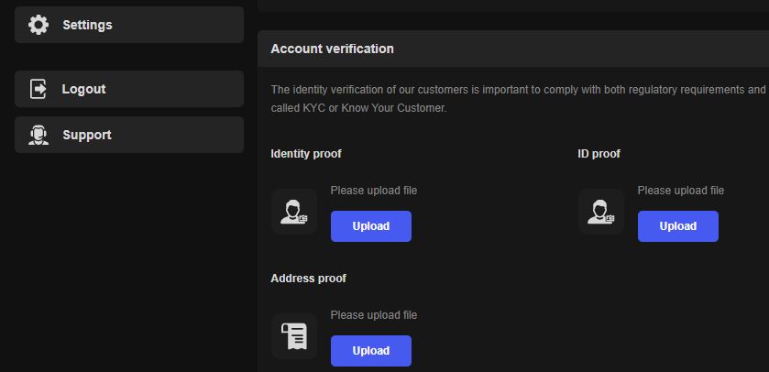
Task: Upload a file for Identity proof
Action: pyautogui.click(x=371, y=226)
